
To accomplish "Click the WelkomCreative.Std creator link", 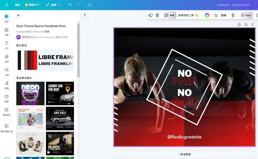I will [45, 37].
